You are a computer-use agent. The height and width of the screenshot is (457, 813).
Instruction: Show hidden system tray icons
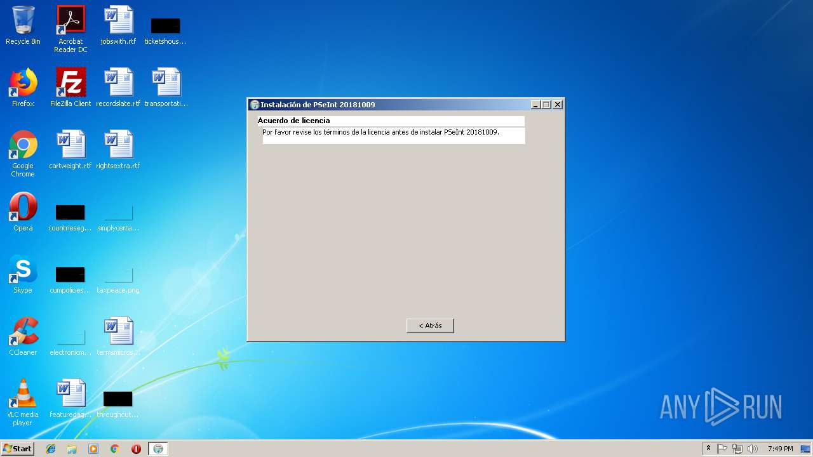(708, 449)
